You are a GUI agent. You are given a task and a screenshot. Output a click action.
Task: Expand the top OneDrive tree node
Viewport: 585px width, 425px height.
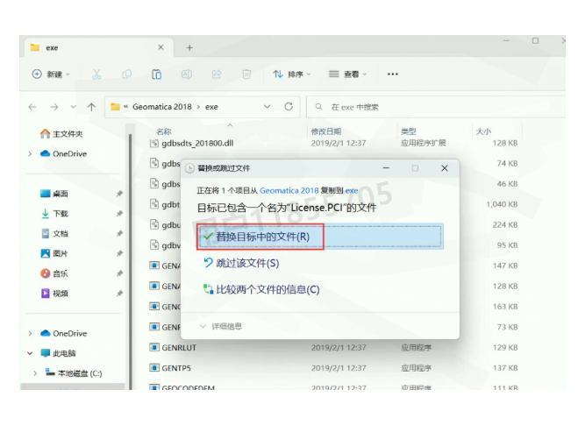[30, 153]
